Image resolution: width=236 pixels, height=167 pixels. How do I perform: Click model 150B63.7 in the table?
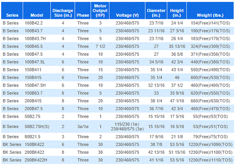(34, 93)
